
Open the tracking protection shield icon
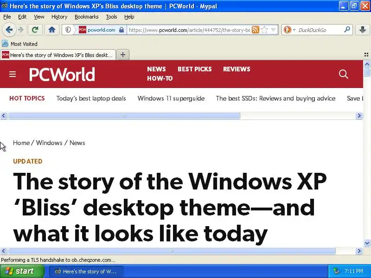coord(68,30)
